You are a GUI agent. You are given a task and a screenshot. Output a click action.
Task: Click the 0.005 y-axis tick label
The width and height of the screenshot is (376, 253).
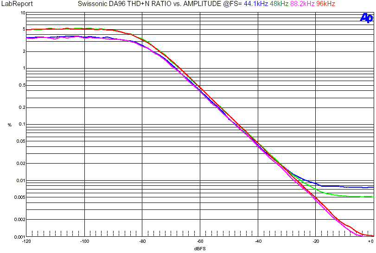19,197
